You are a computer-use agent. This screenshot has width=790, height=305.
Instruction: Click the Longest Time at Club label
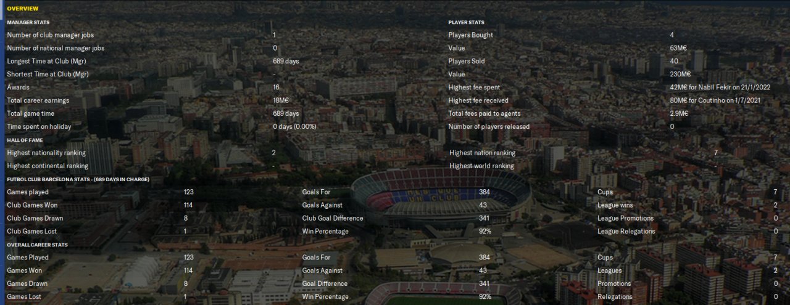click(x=47, y=61)
